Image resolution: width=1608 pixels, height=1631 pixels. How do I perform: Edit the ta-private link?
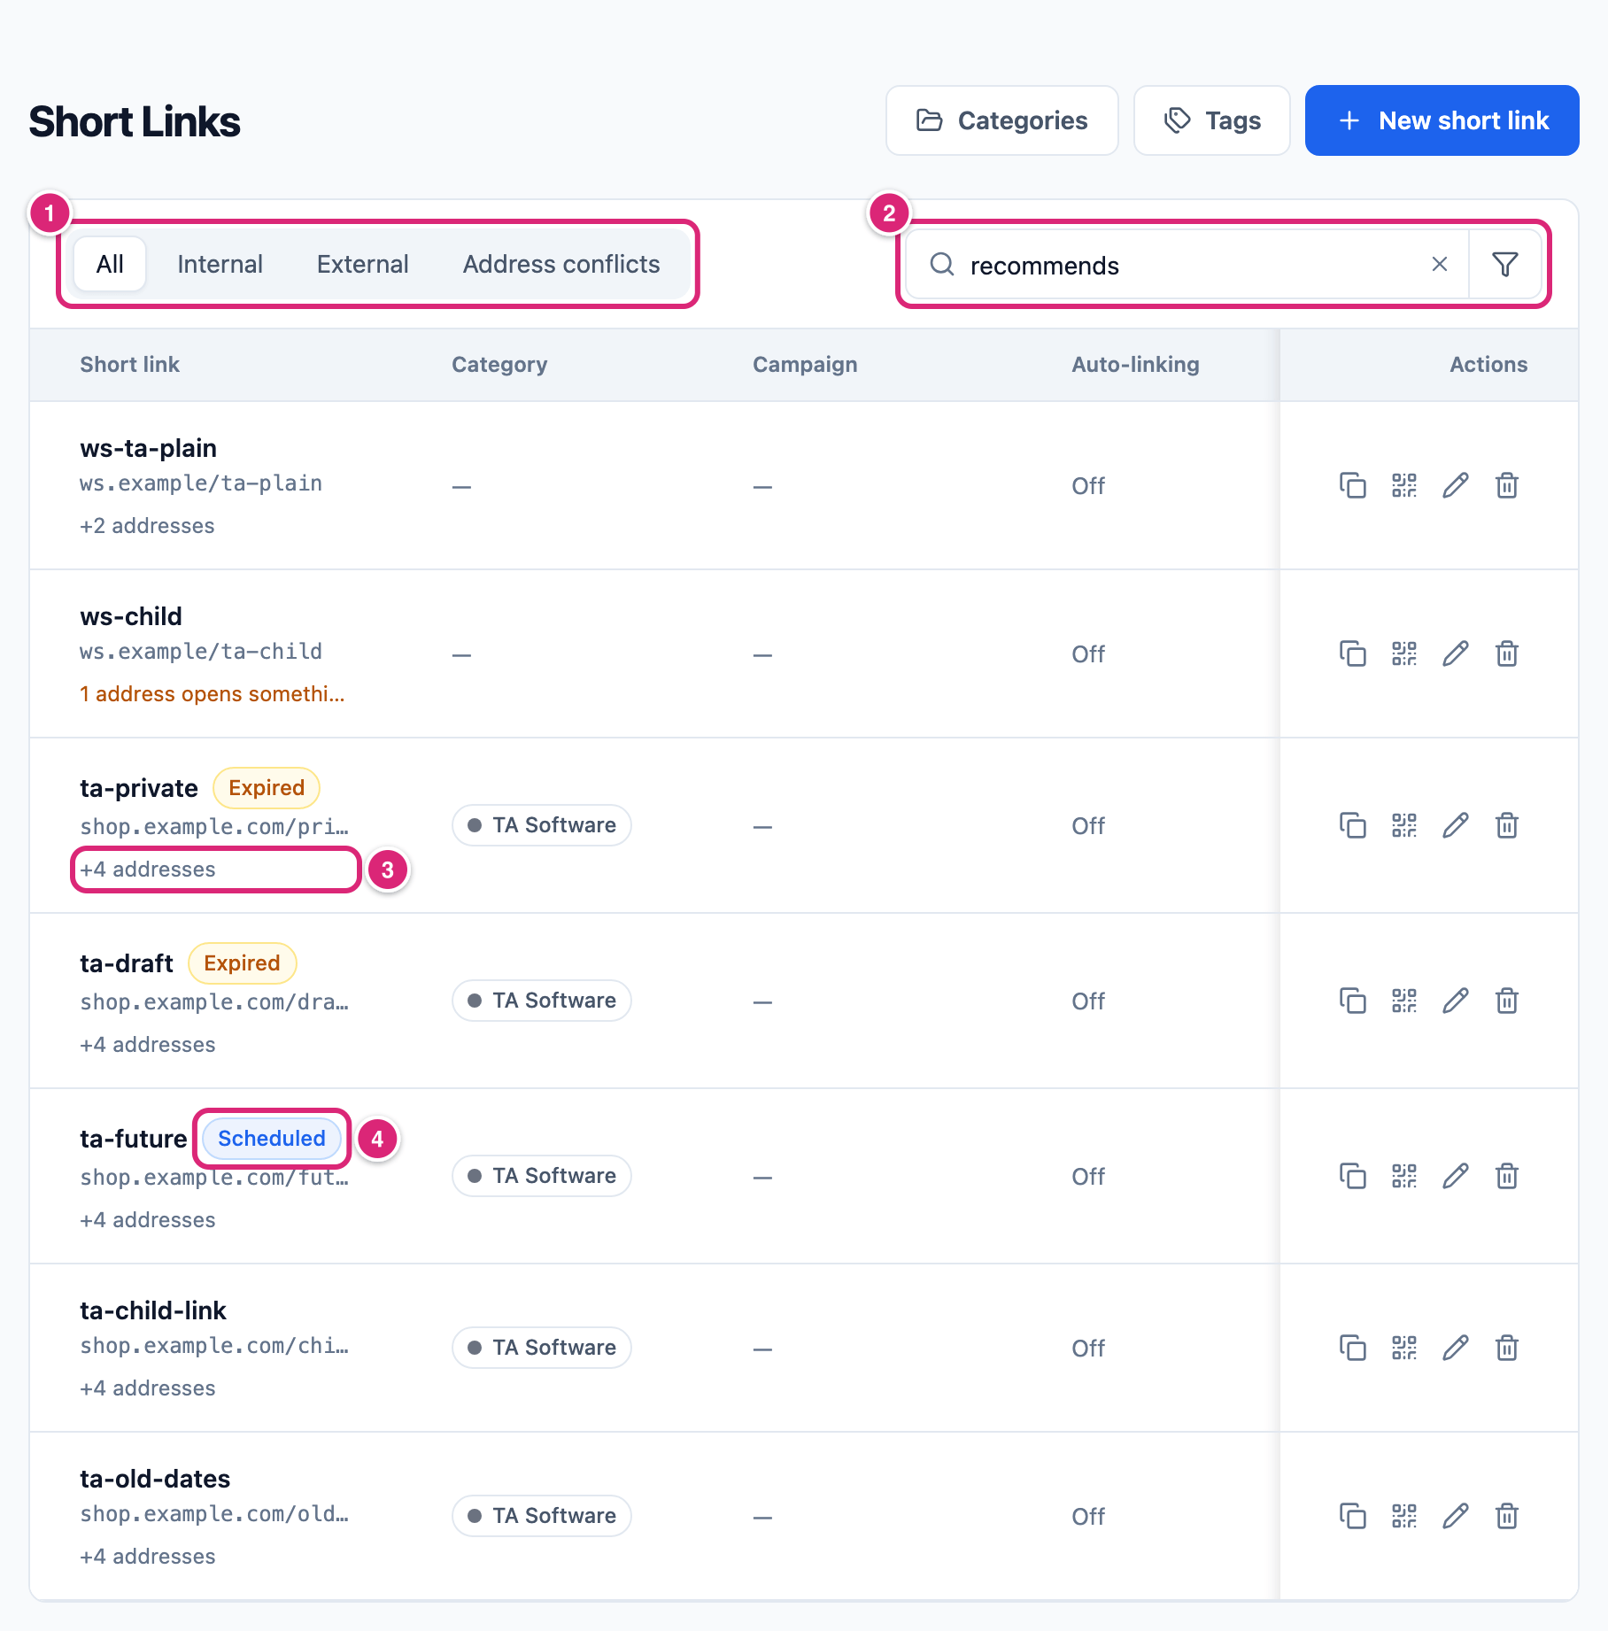(x=1455, y=825)
